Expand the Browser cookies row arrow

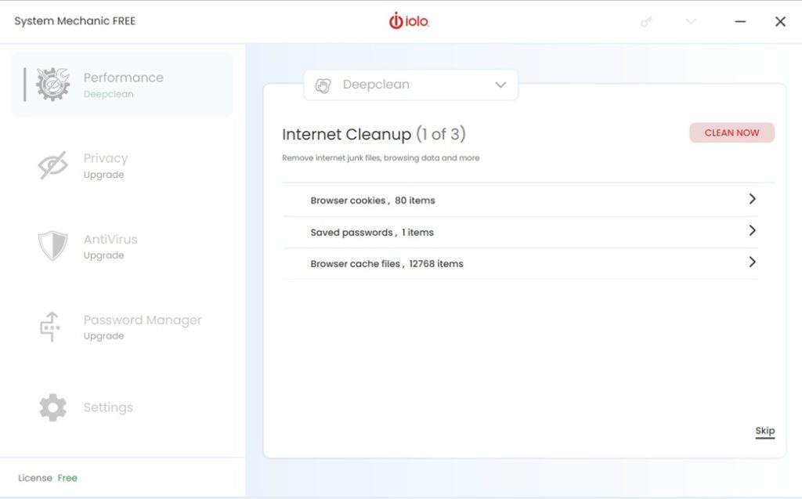tap(753, 199)
